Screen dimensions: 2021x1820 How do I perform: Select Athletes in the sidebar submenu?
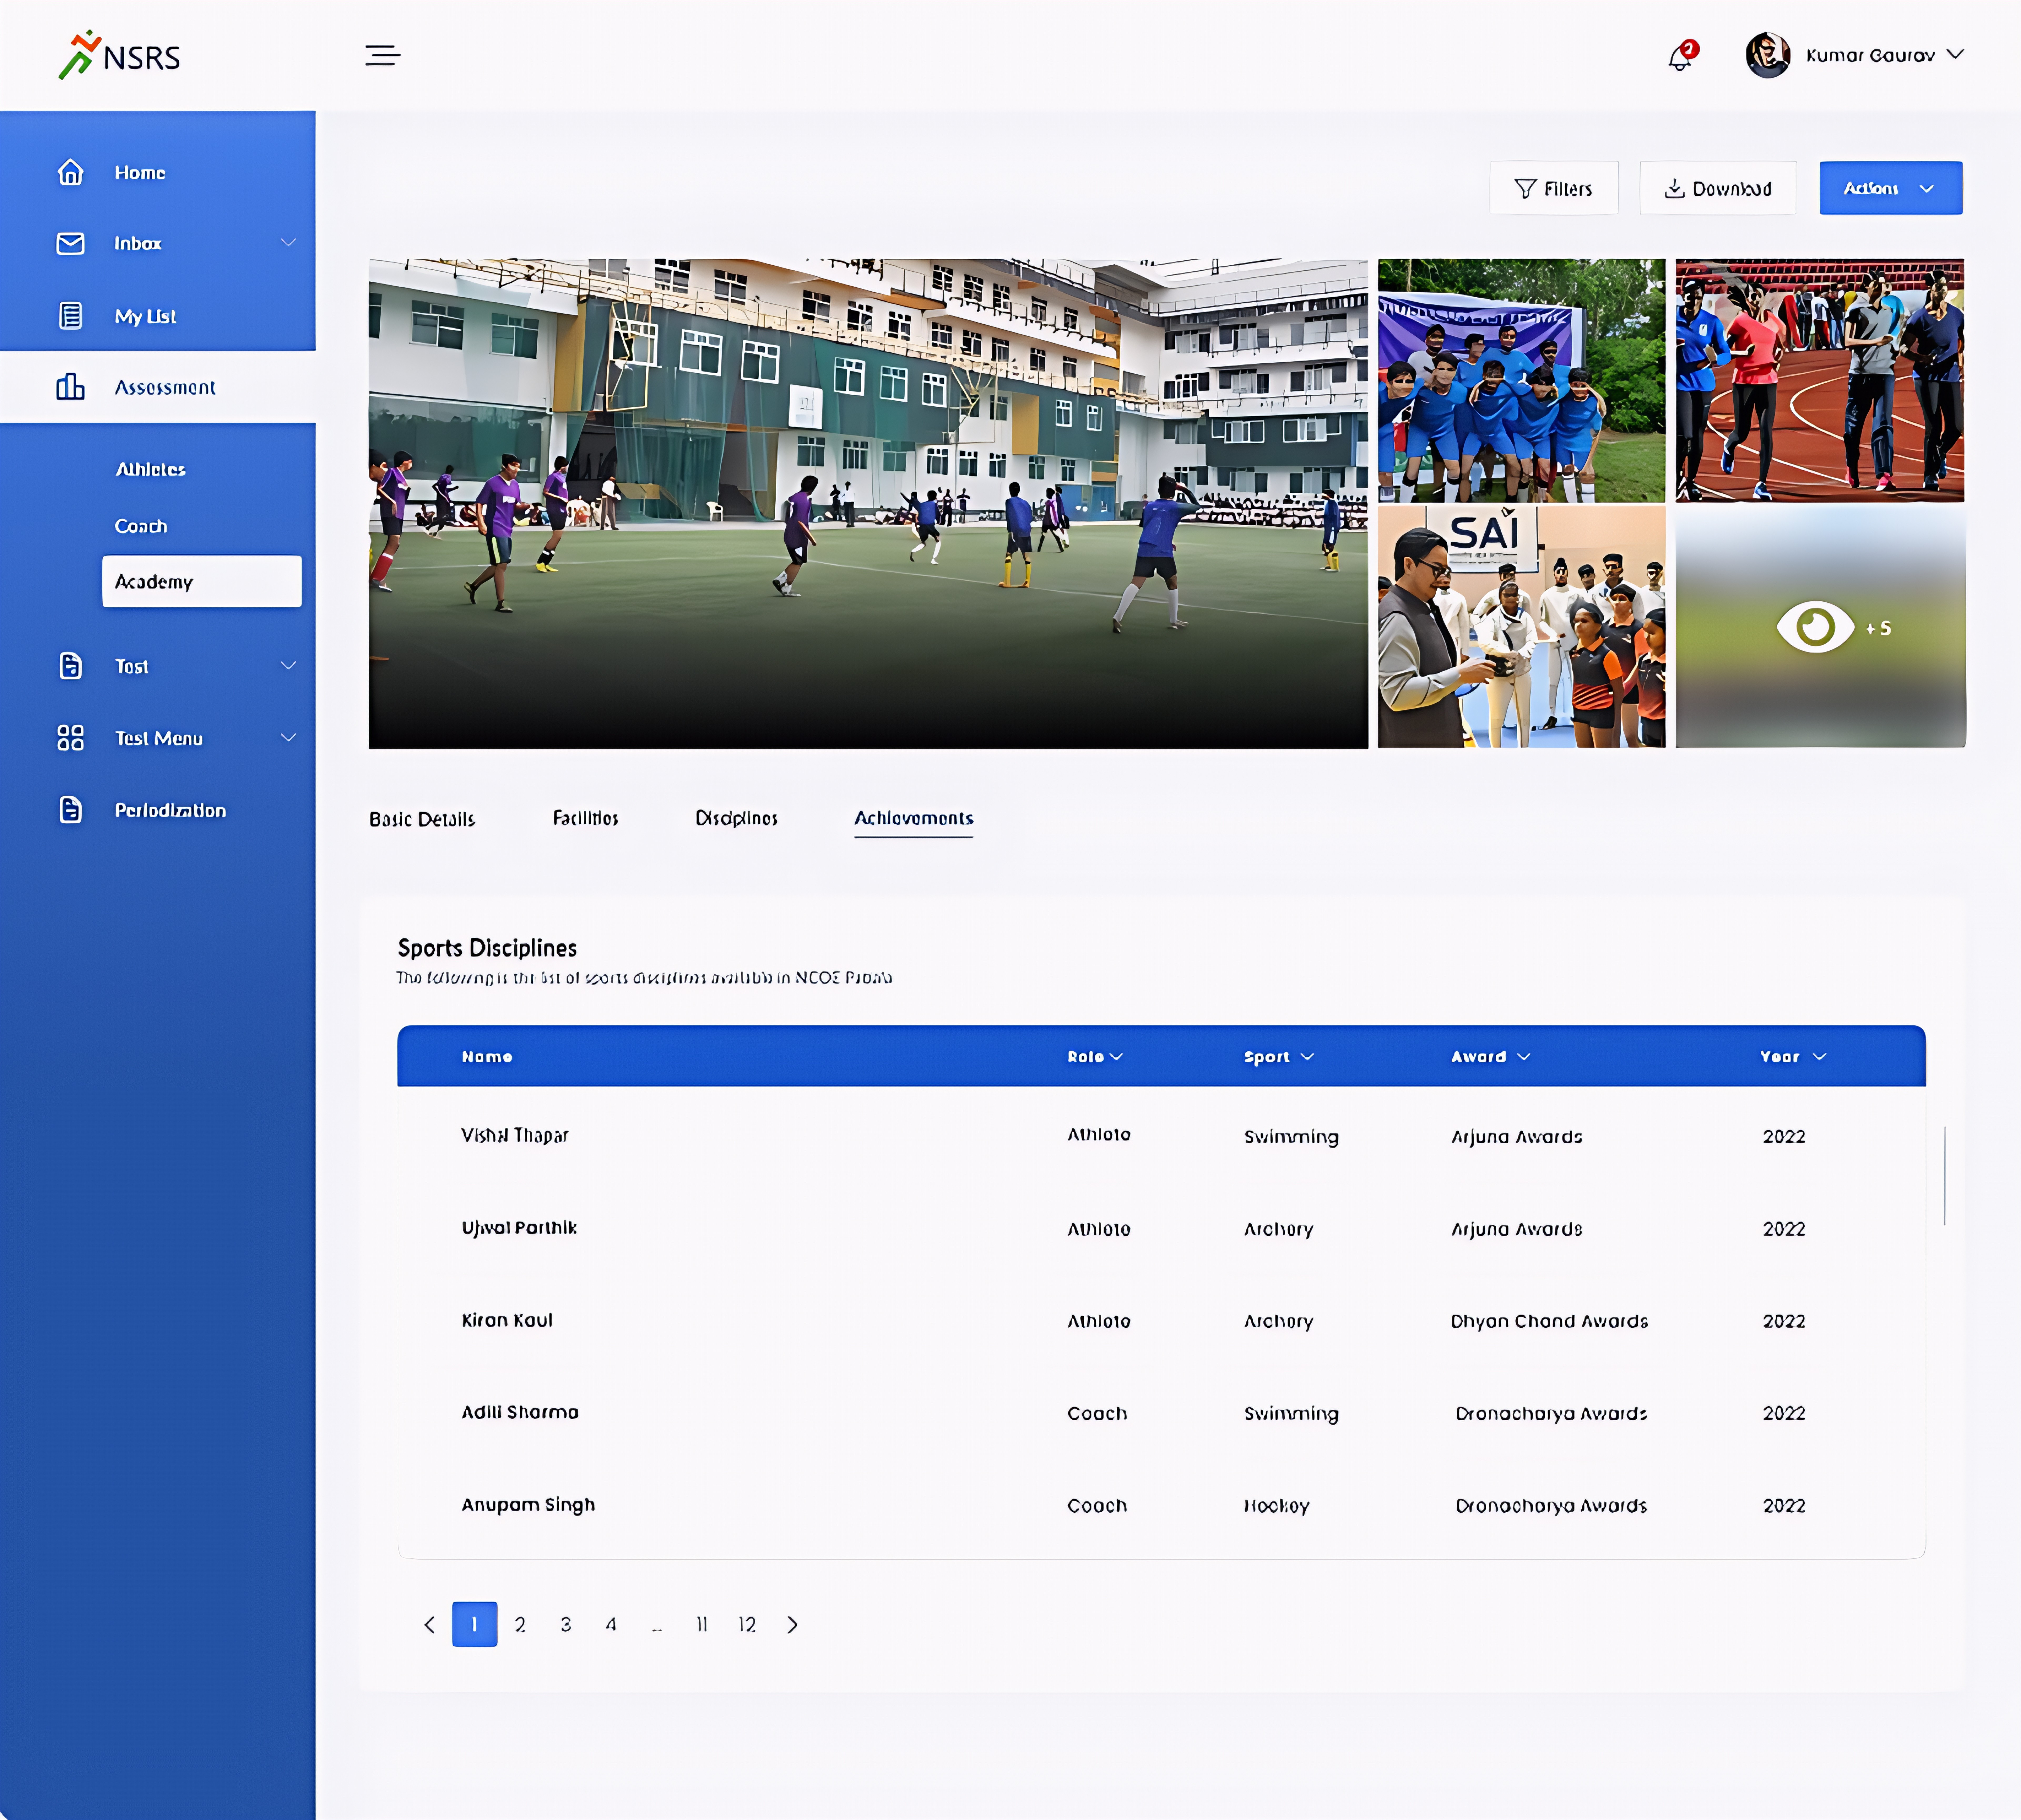[x=150, y=469]
